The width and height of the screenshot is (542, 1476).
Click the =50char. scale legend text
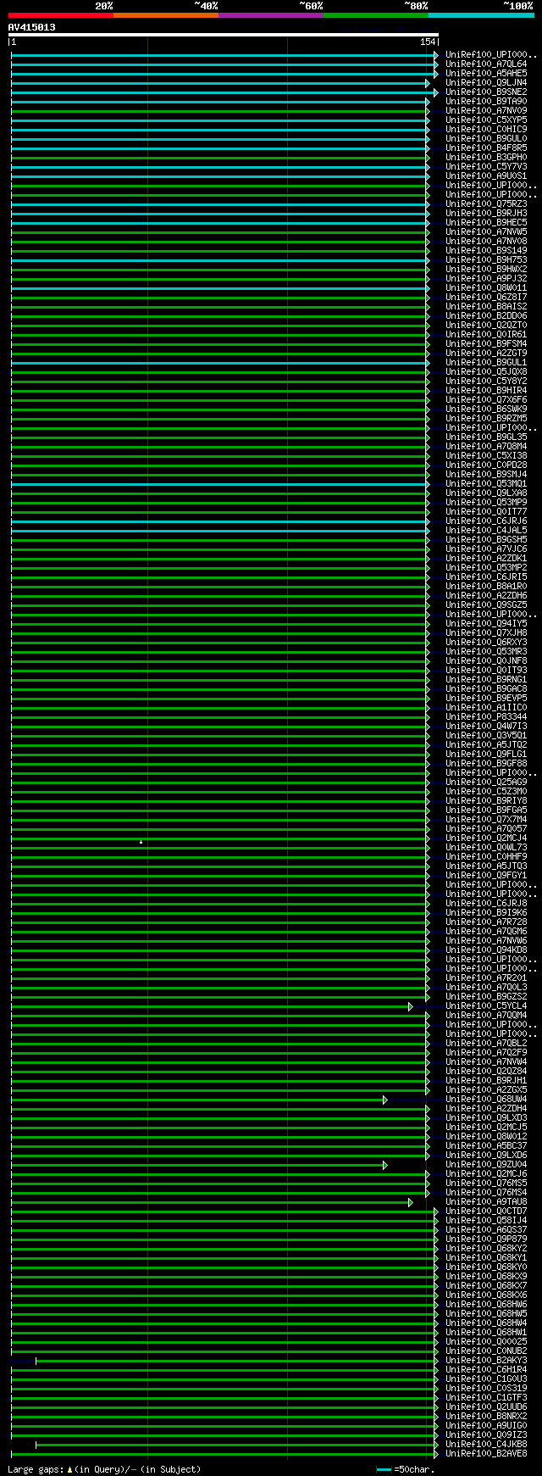413,1469
